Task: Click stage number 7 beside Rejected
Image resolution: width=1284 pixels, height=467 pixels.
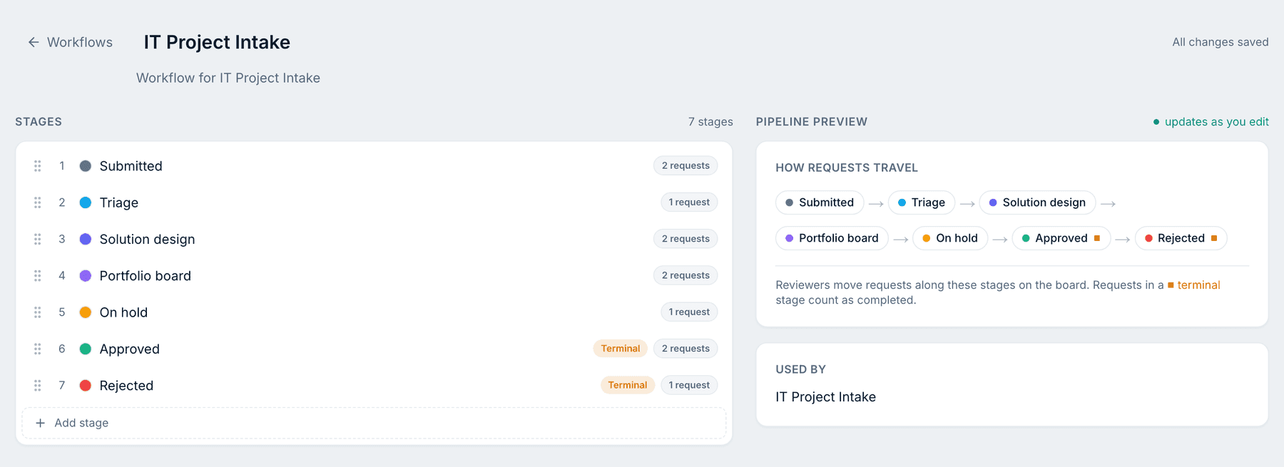Action: pos(62,386)
